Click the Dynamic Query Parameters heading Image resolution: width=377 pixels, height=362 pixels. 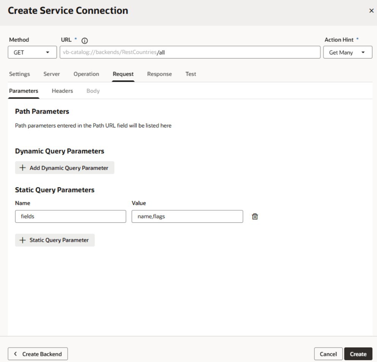pos(60,151)
